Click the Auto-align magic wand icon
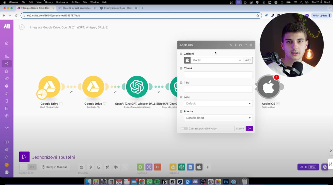Image resolution: width=333 pixels, height=185 pixels. [x=107, y=167]
